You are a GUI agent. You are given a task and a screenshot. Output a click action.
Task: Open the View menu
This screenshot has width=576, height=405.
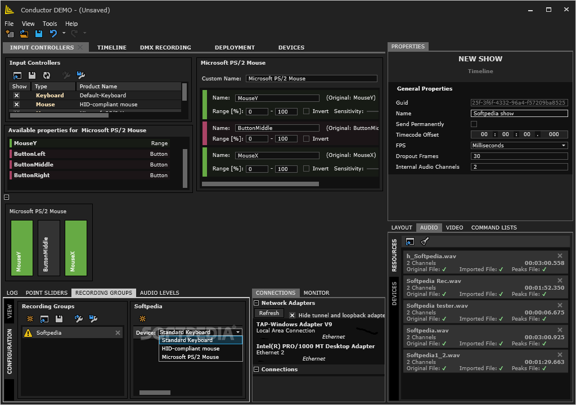28,24
